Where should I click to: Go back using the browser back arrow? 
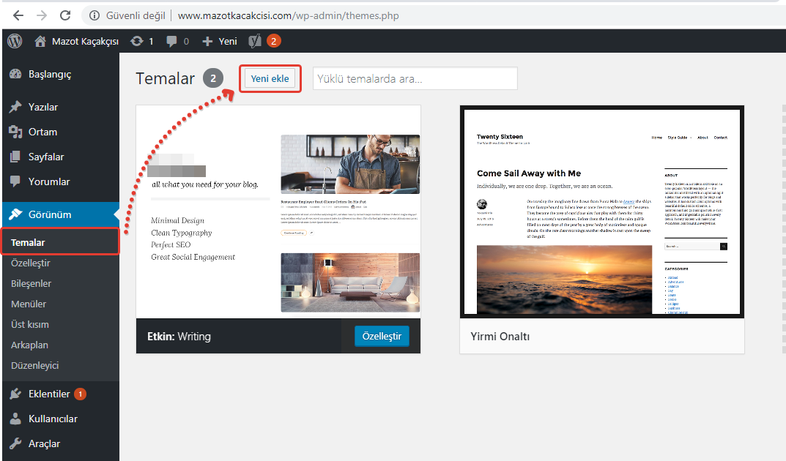coord(18,15)
